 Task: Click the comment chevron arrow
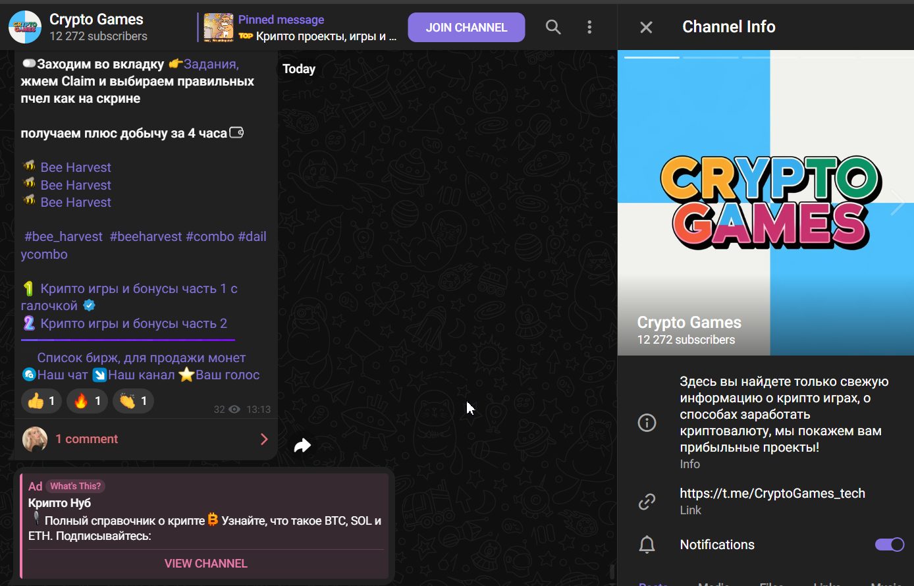[x=264, y=439]
